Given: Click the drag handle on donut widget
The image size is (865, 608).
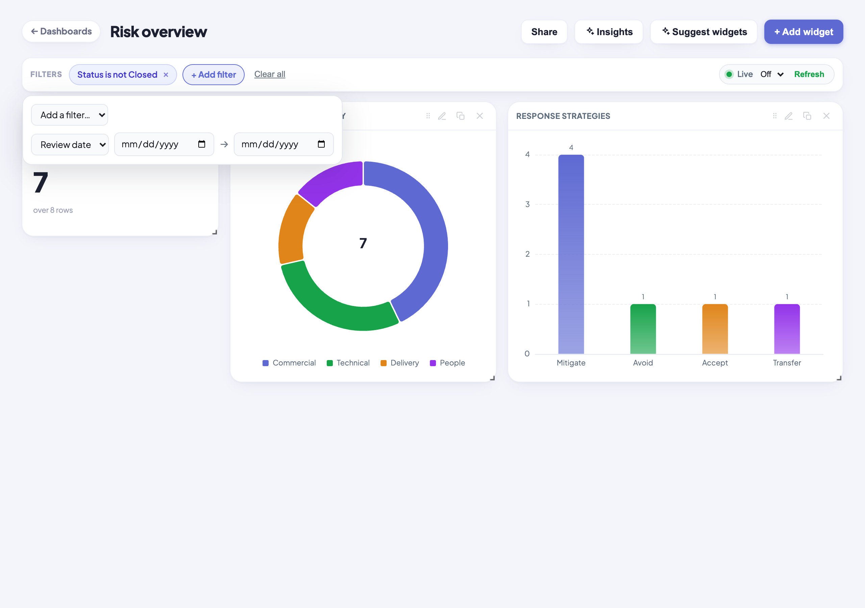Looking at the screenshot, I should click(428, 116).
